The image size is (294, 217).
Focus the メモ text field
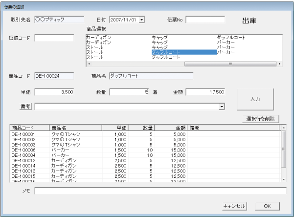[x=160, y=191]
